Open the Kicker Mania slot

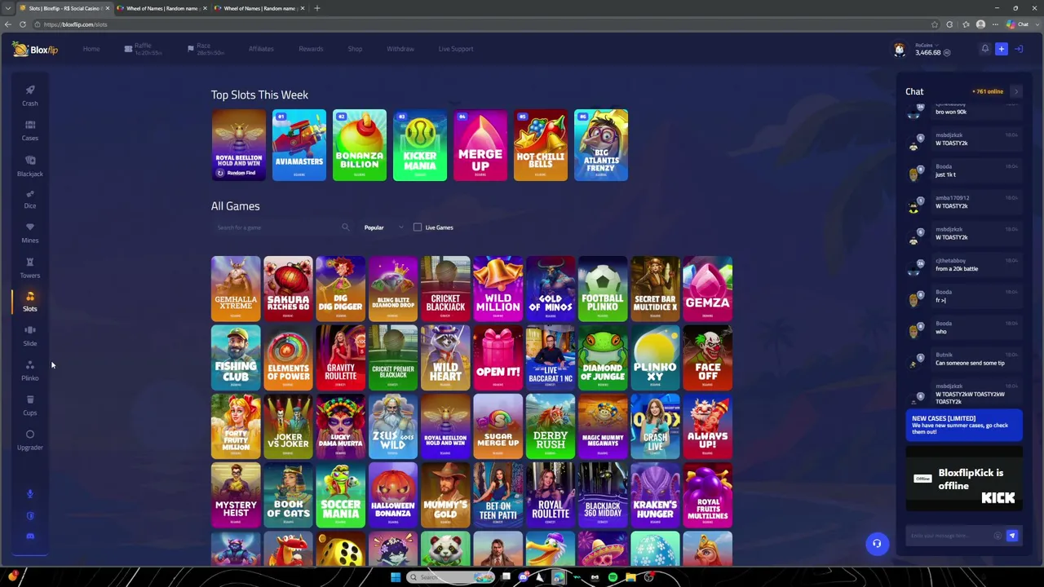[x=420, y=145]
